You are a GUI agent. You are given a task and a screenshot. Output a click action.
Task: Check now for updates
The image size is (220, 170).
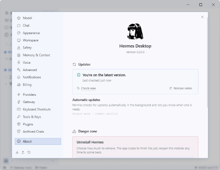tap(86, 88)
